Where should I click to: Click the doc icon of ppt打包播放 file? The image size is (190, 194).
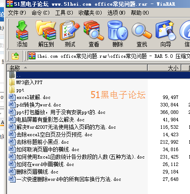click(x=12, y=112)
